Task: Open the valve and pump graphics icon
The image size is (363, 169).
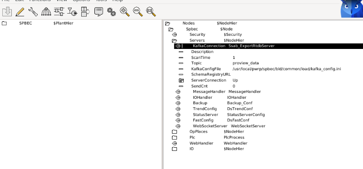Action: [x=72, y=11]
